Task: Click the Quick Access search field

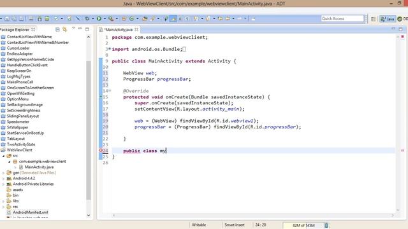Action: tap(342, 18)
